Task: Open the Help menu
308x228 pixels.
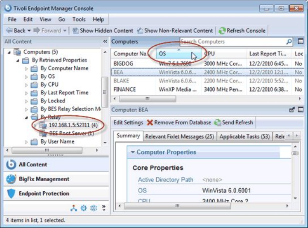Action: [x=98, y=19]
